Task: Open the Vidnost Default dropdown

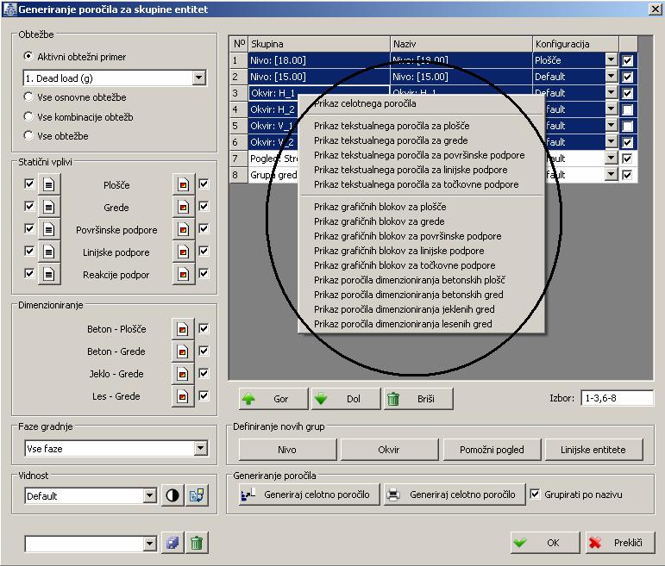Action: pos(149,495)
